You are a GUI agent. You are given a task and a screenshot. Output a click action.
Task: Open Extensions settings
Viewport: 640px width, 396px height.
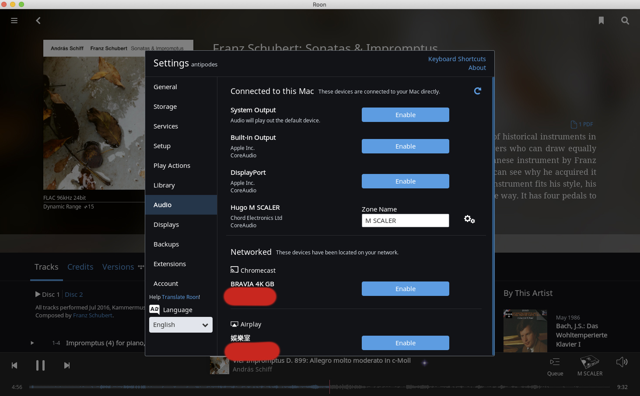181,264
